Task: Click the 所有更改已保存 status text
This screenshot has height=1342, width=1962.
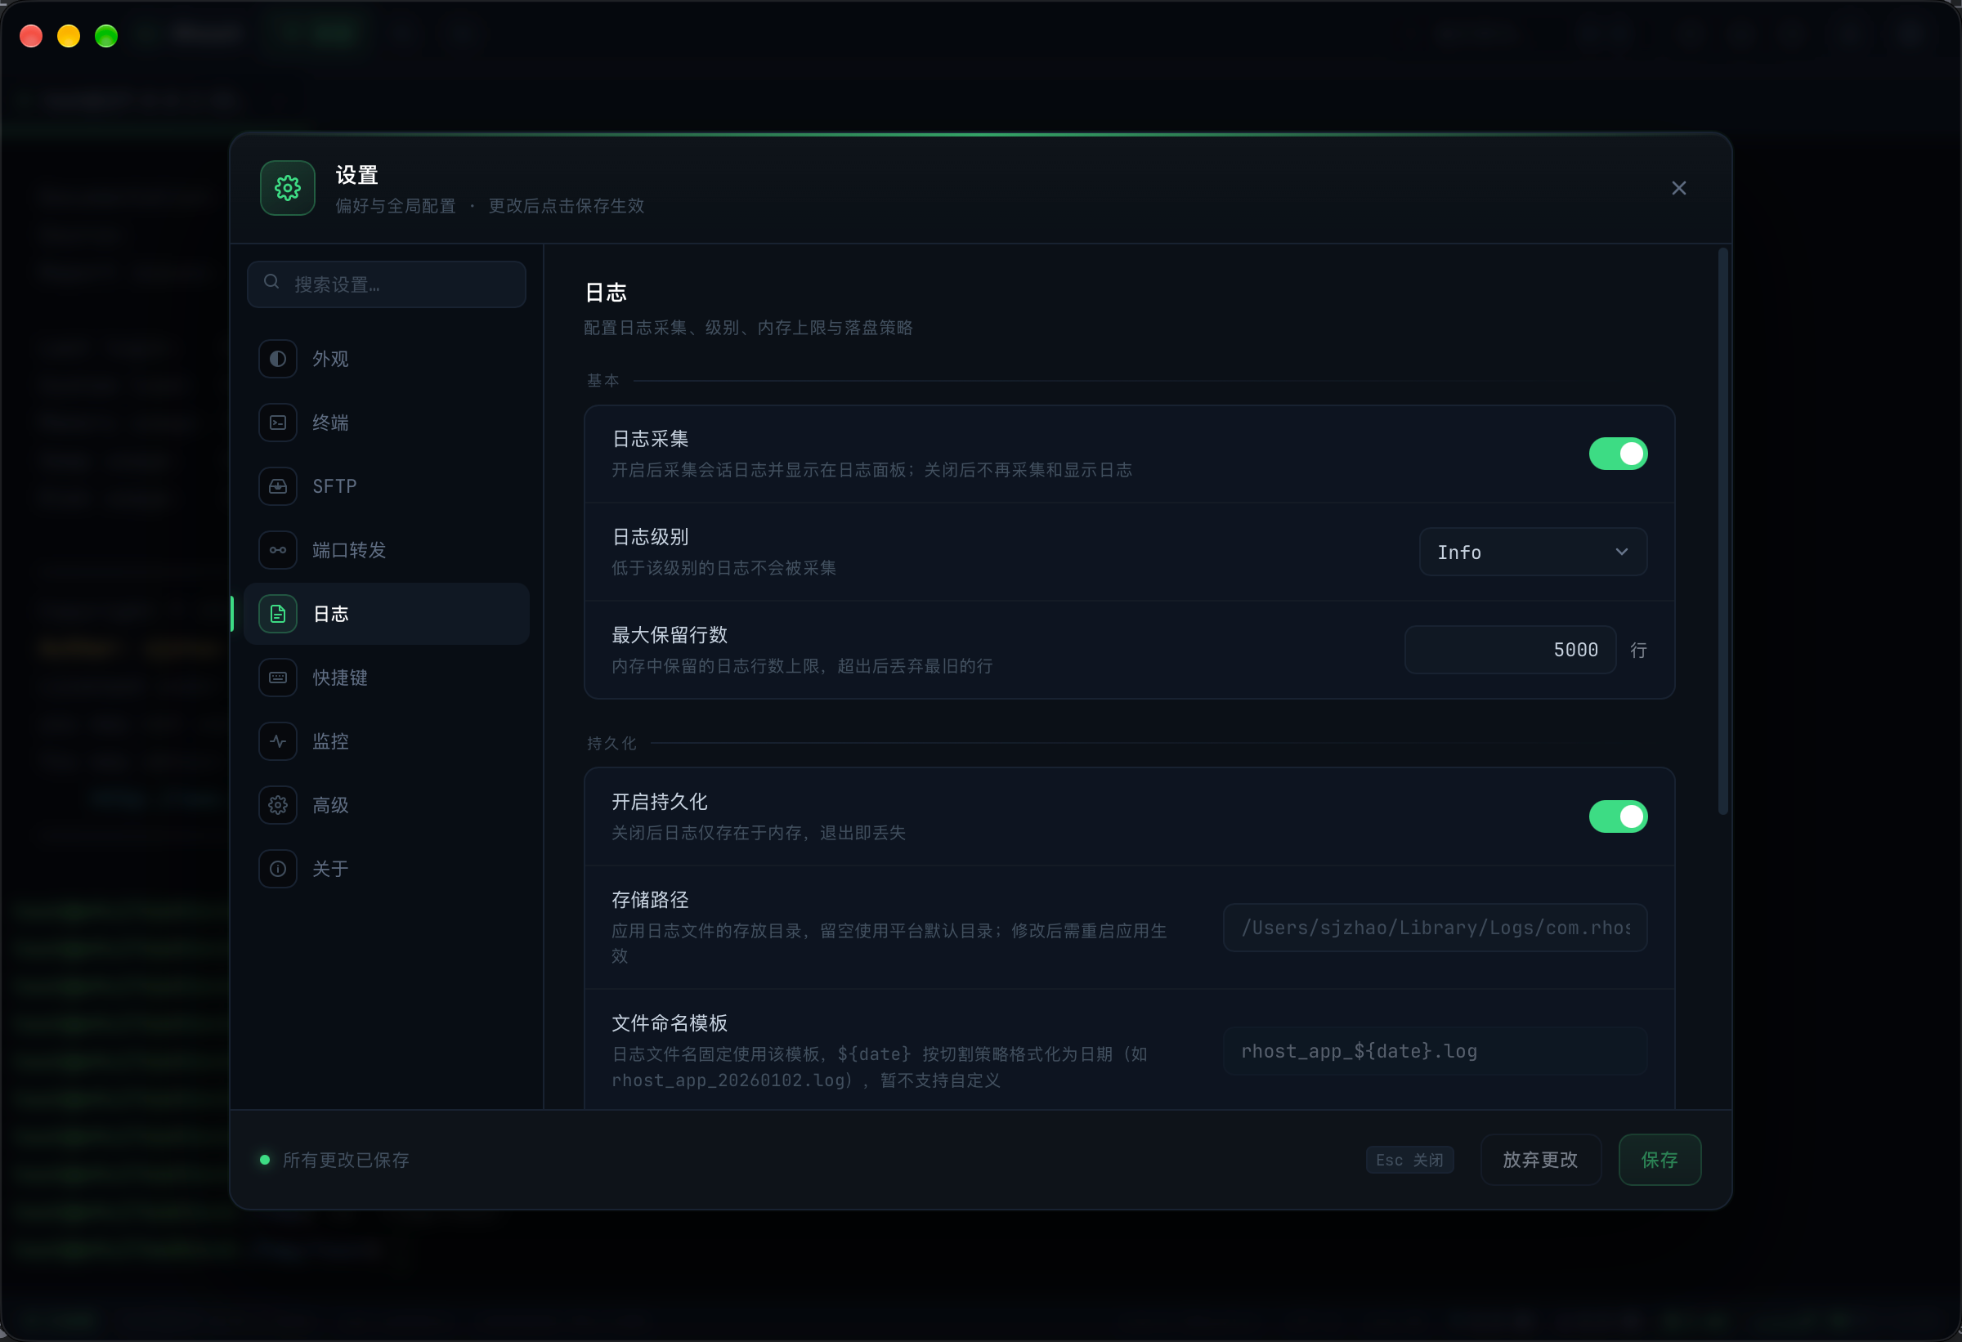Action: (x=346, y=1160)
